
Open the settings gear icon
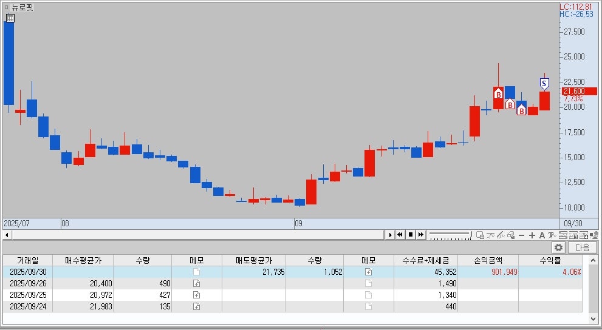tap(558, 247)
